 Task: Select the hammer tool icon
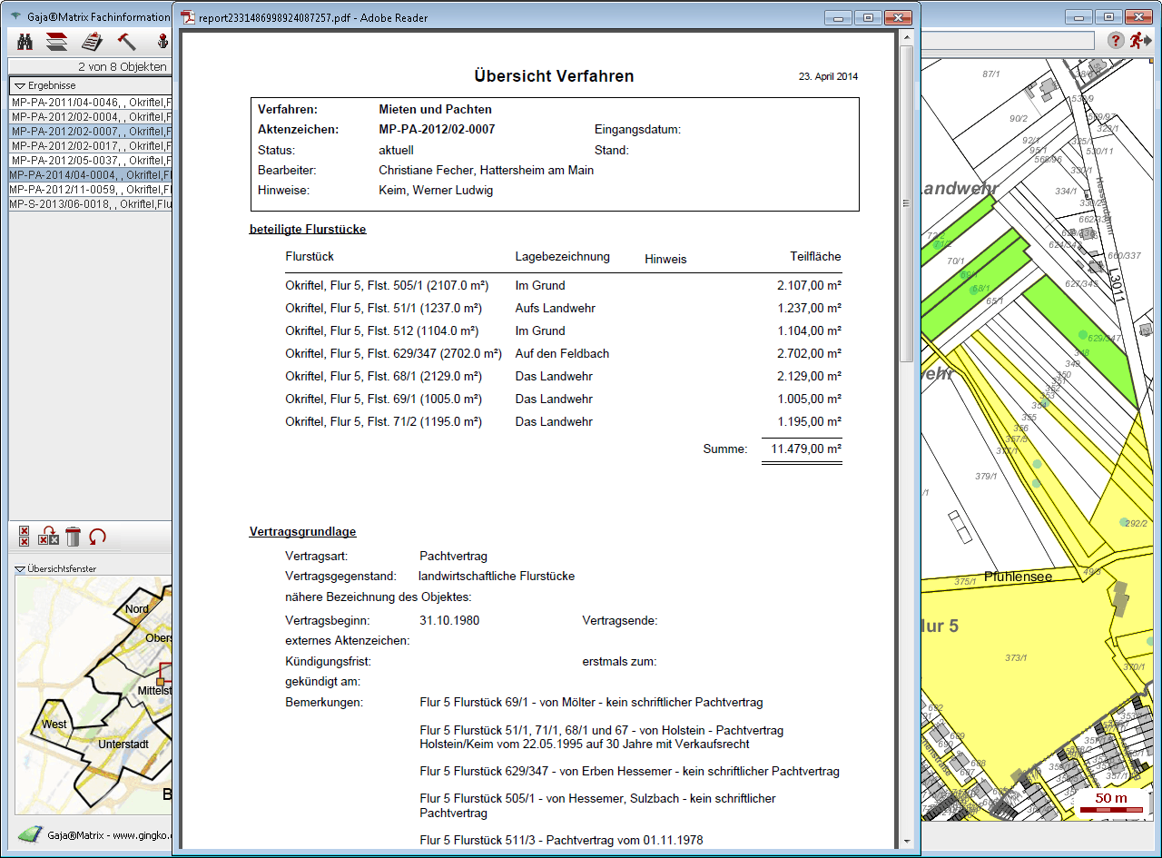pos(127,41)
